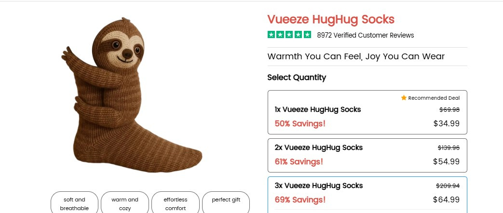The image size is (503, 213).
Task: Open the 8972 Verified Customer Reviews link
Action: coord(365,35)
